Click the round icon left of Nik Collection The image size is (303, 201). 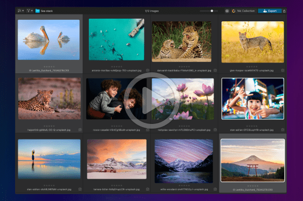227,11
